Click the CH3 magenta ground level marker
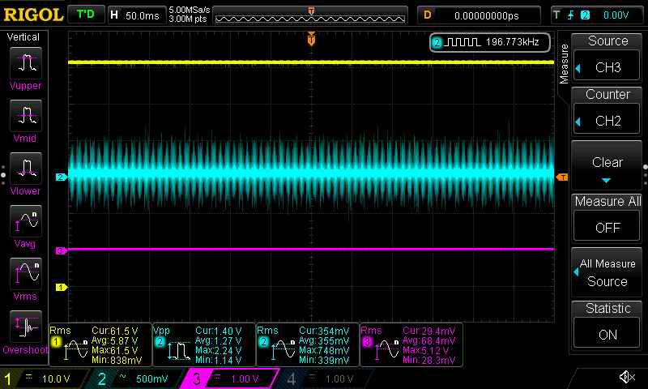Screen dimensions: 648x389 coord(62,250)
